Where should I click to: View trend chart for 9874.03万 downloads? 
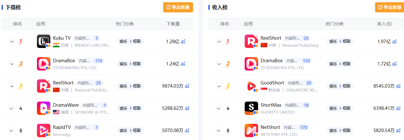(187, 86)
